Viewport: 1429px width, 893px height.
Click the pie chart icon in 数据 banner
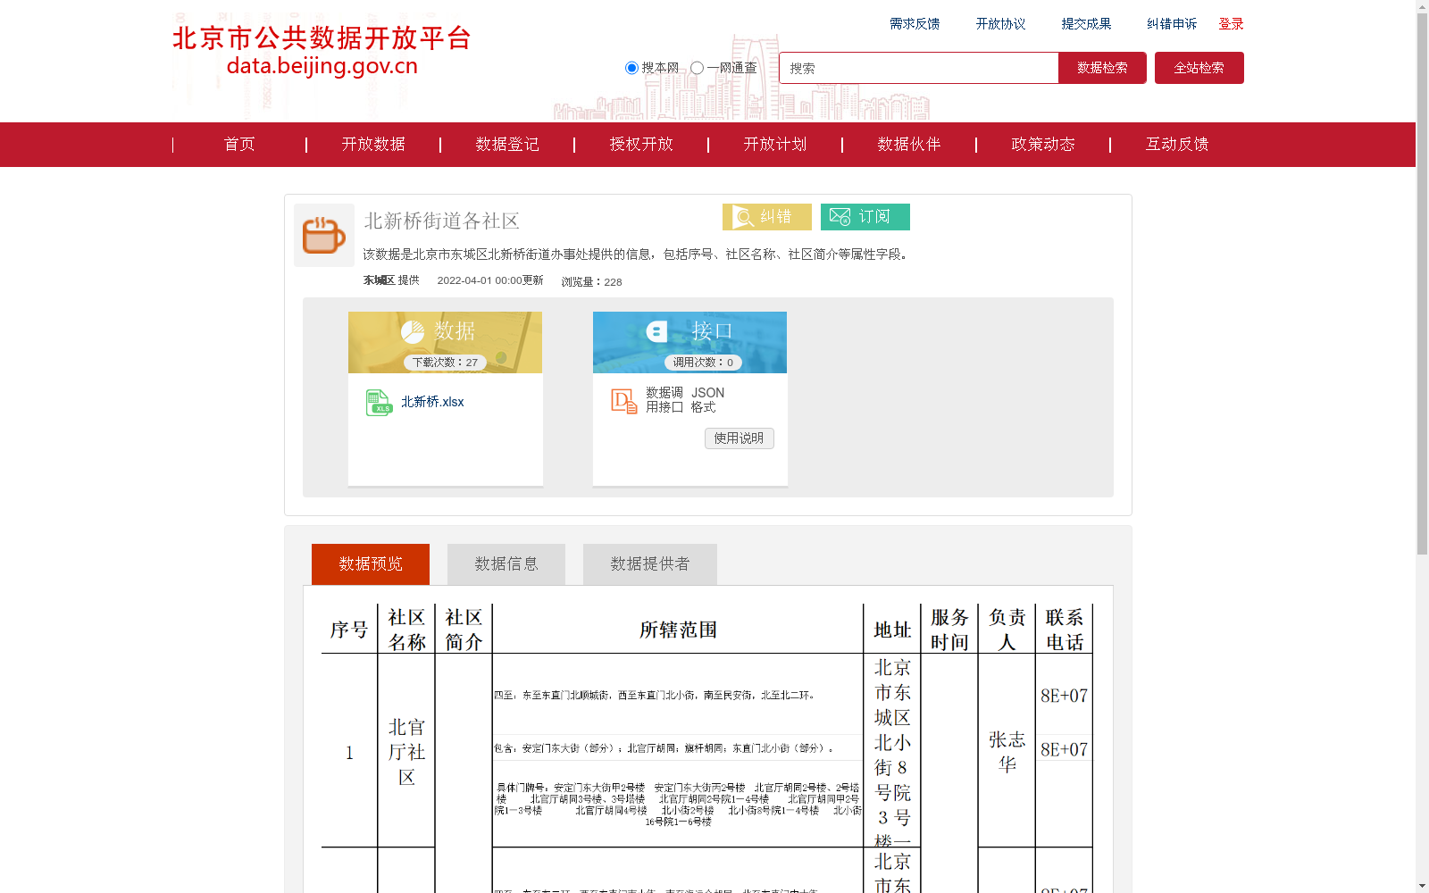pos(413,332)
